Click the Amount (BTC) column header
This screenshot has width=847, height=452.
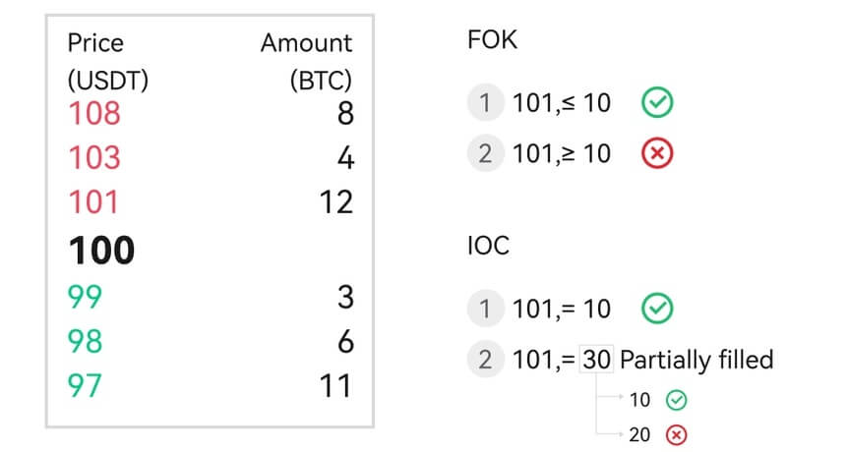coord(306,61)
